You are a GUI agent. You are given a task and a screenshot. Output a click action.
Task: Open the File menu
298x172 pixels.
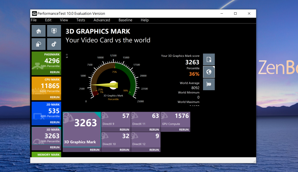pyautogui.click(x=34, y=20)
